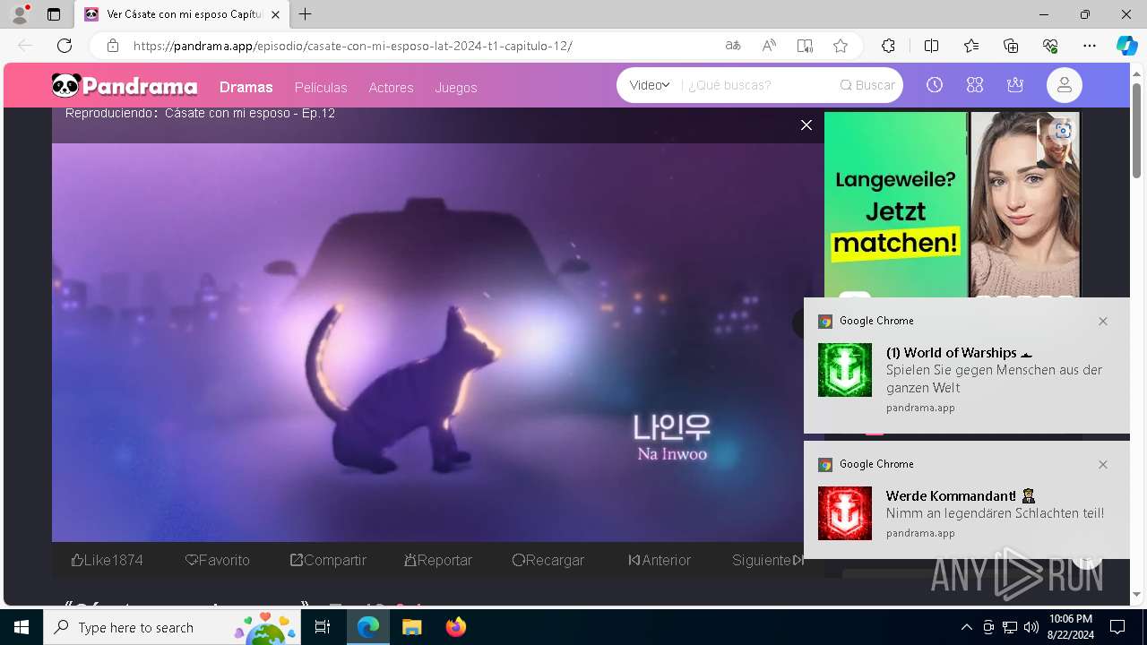Open the Collections icon
This screenshot has height=645, width=1147.
pyautogui.click(x=1011, y=46)
